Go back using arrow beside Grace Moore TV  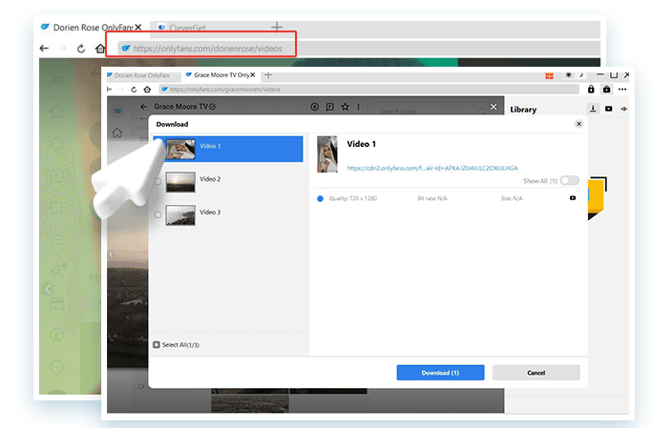click(143, 107)
